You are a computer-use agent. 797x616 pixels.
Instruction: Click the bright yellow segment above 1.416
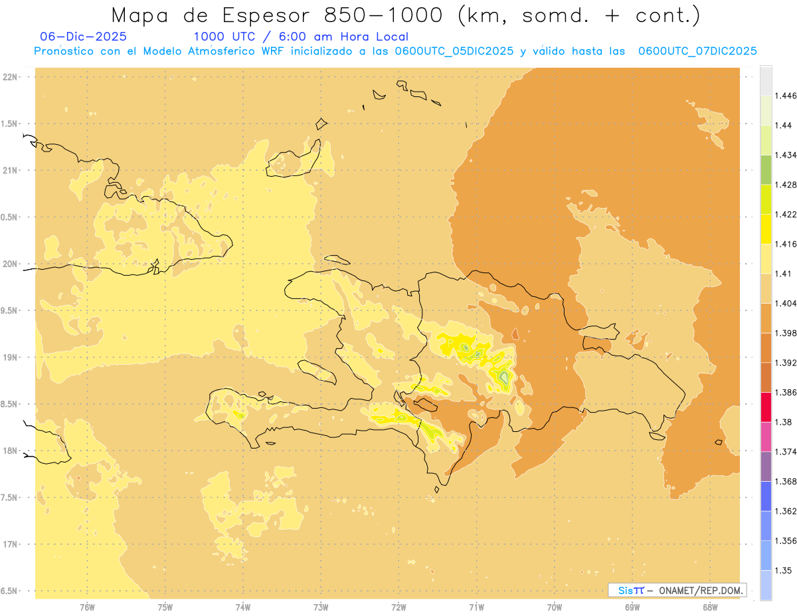tap(766, 229)
